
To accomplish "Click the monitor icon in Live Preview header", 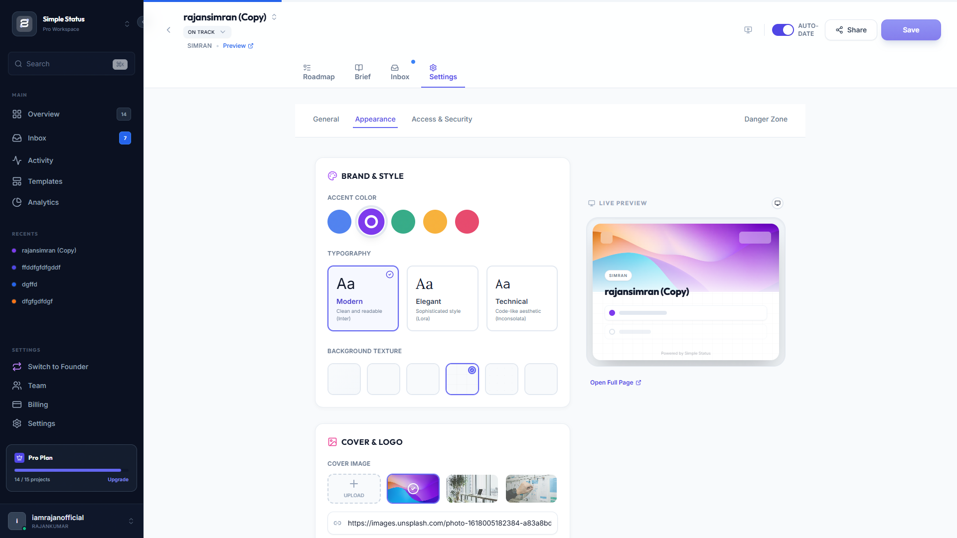I will (x=777, y=203).
